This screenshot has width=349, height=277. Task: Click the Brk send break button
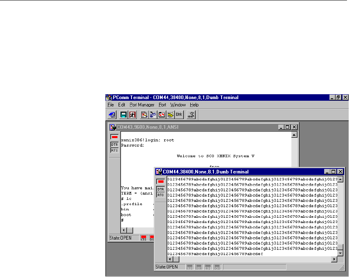click(179, 115)
